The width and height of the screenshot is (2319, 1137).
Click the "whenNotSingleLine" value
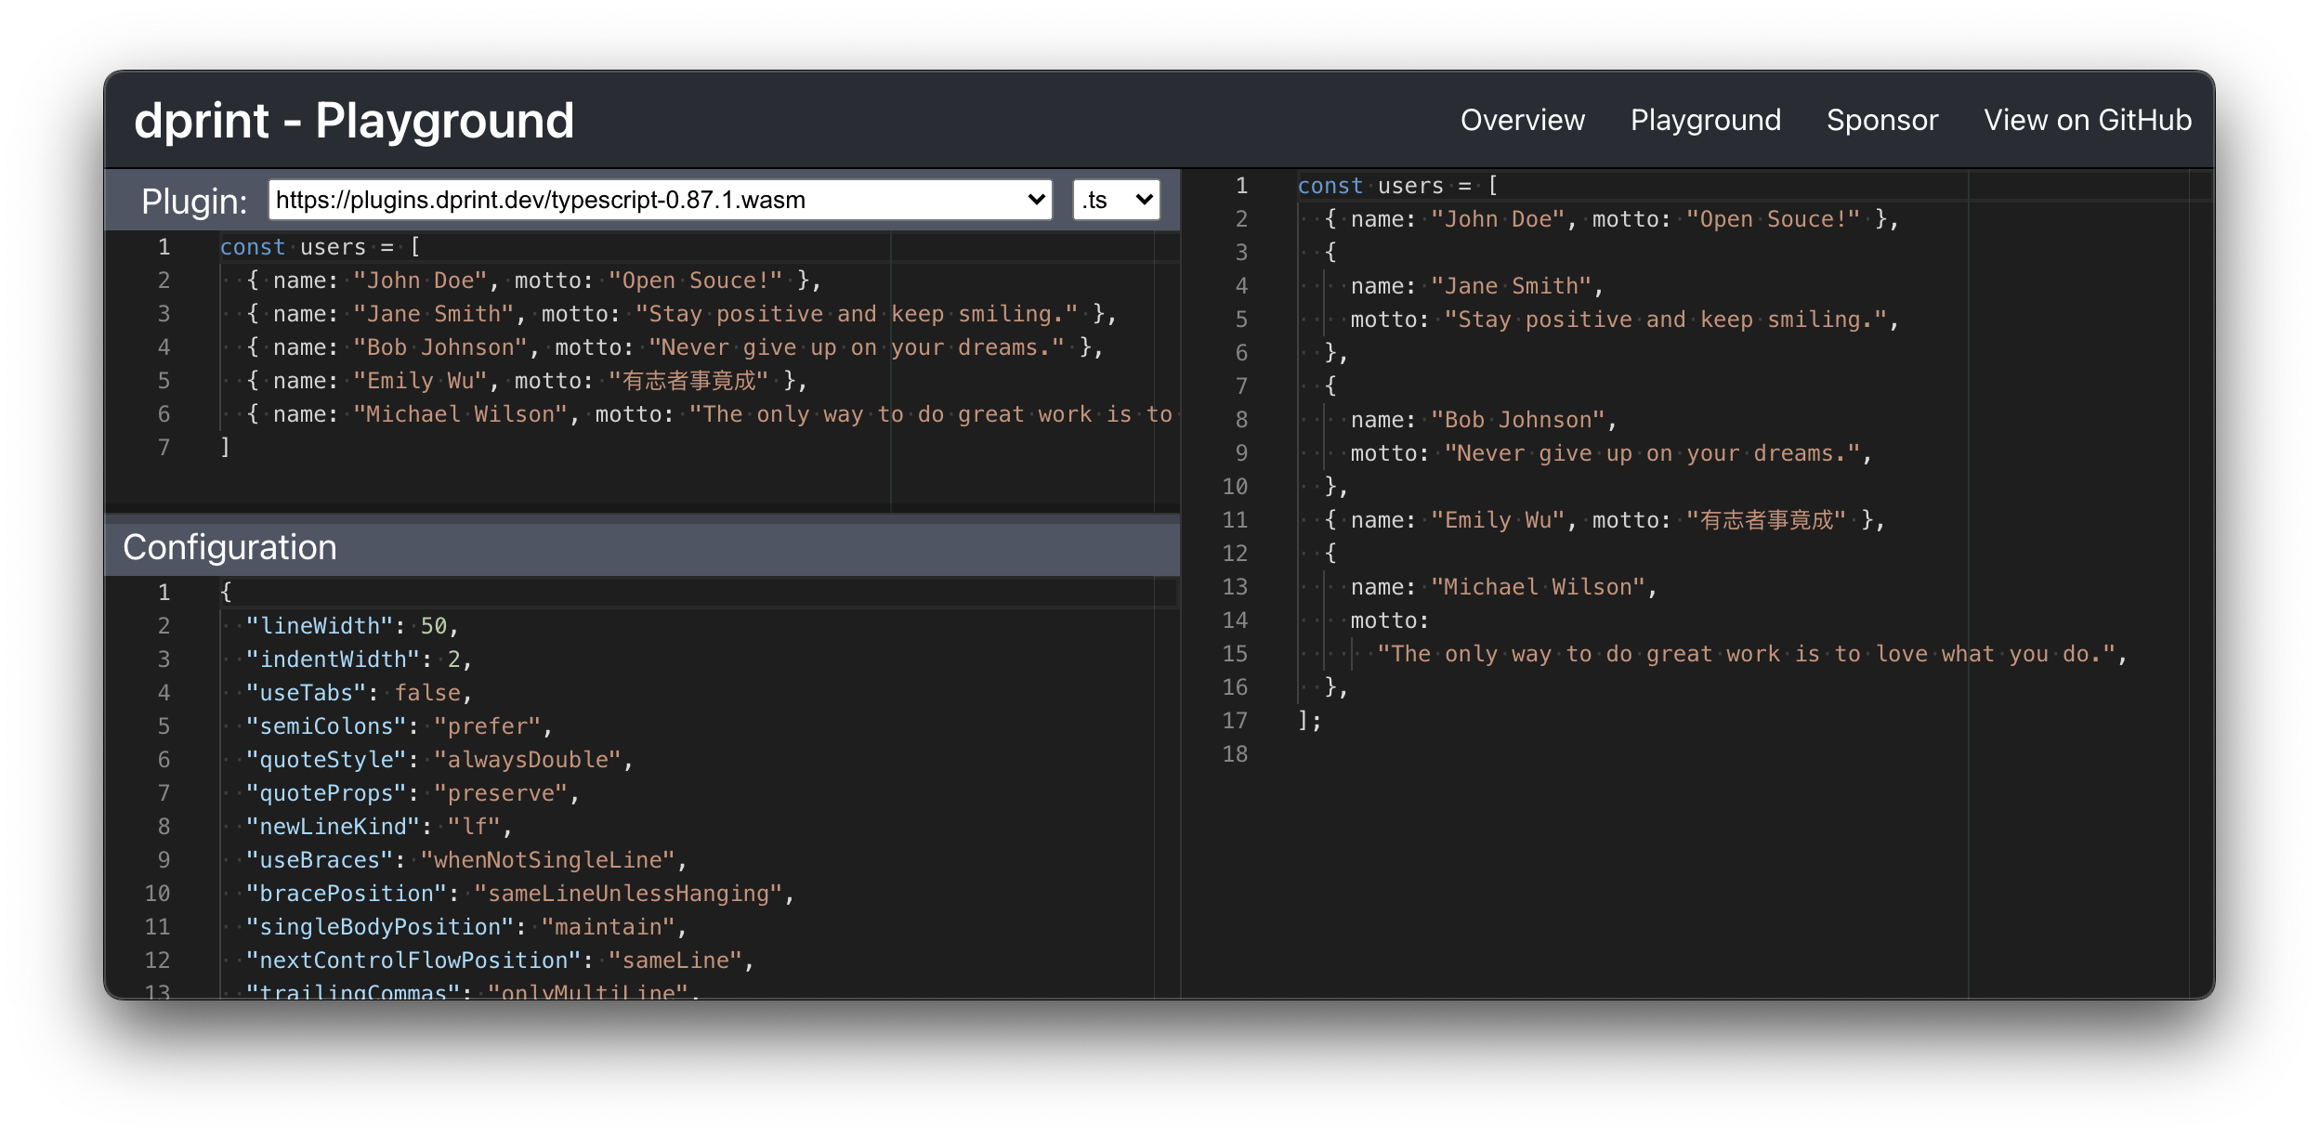(548, 860)
